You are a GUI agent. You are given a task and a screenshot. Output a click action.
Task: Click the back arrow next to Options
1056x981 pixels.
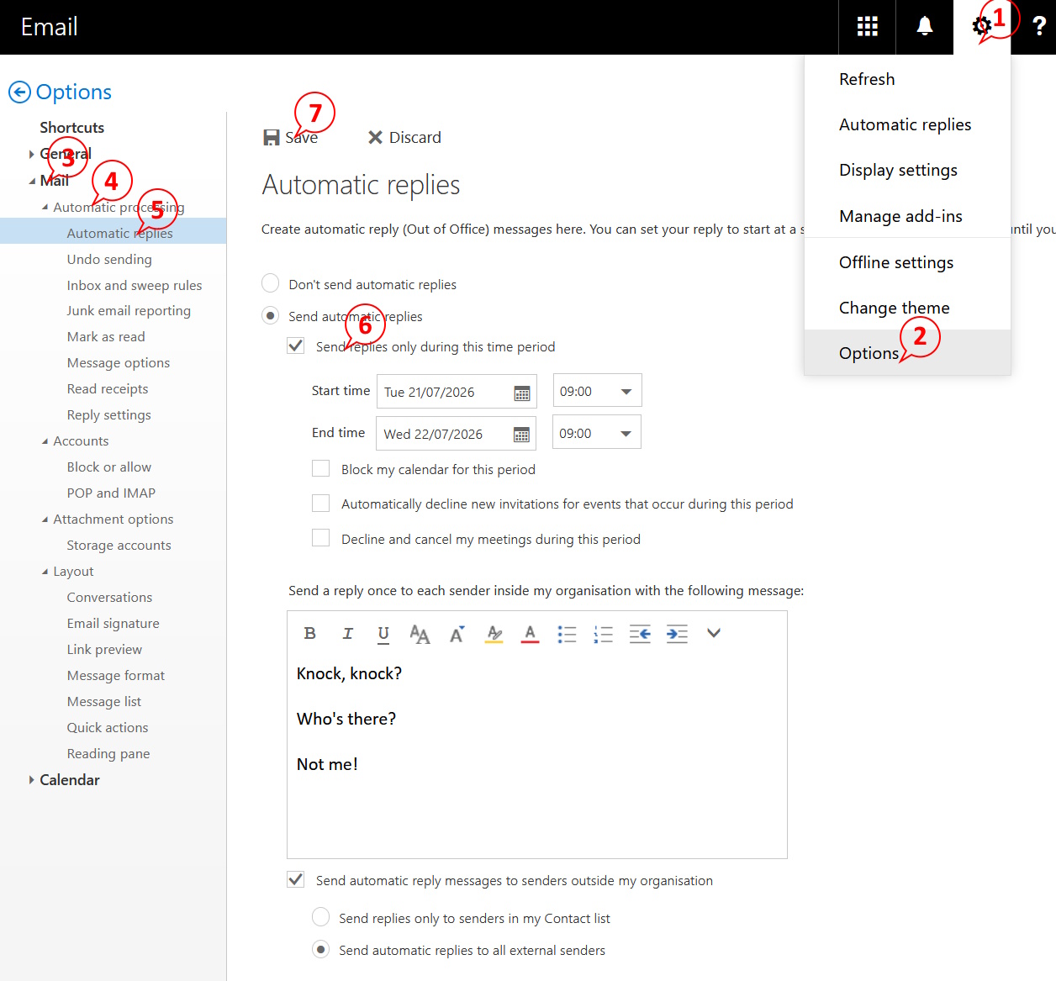click(19, 92)
